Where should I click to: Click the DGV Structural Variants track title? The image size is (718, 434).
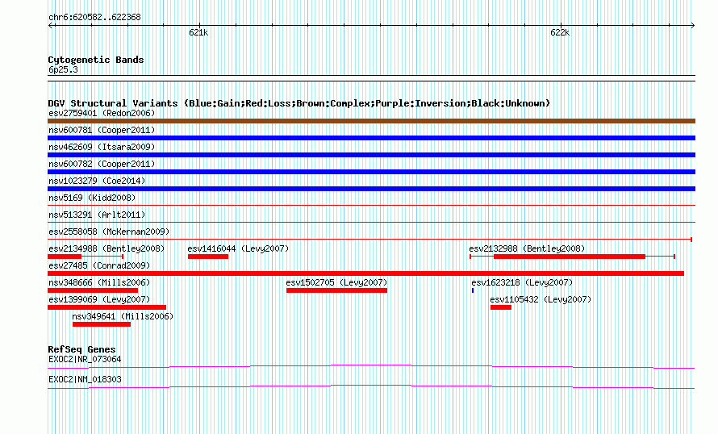tap(299, 103)
